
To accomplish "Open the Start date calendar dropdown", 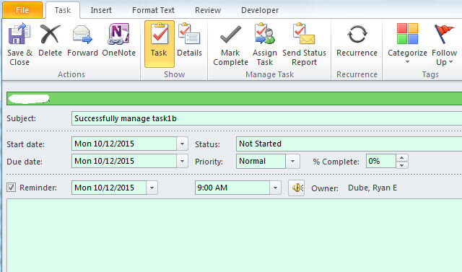I will tap(182, 144).
